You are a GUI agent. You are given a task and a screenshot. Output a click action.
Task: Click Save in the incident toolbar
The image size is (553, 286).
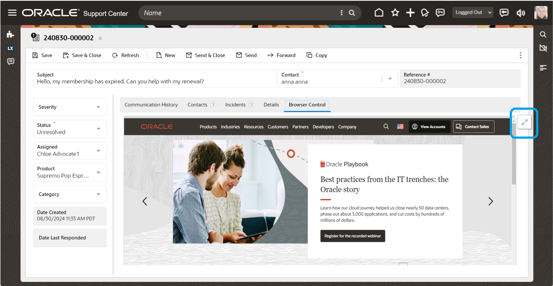pyautogui.click(x=42, y=55)
